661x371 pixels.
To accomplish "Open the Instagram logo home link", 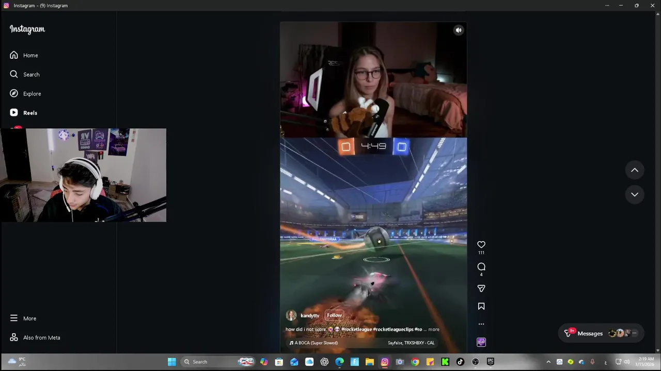I will pos(27,29).
